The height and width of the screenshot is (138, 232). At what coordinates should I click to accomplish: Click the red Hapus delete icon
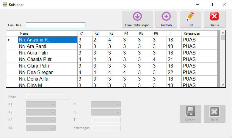click(214, 16)
